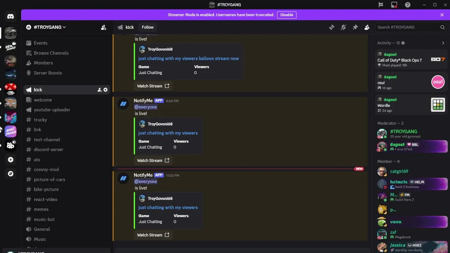Click NotifyMe avatar on 11:02 PM message
The image size is (450, 253).
pos(123,179)
